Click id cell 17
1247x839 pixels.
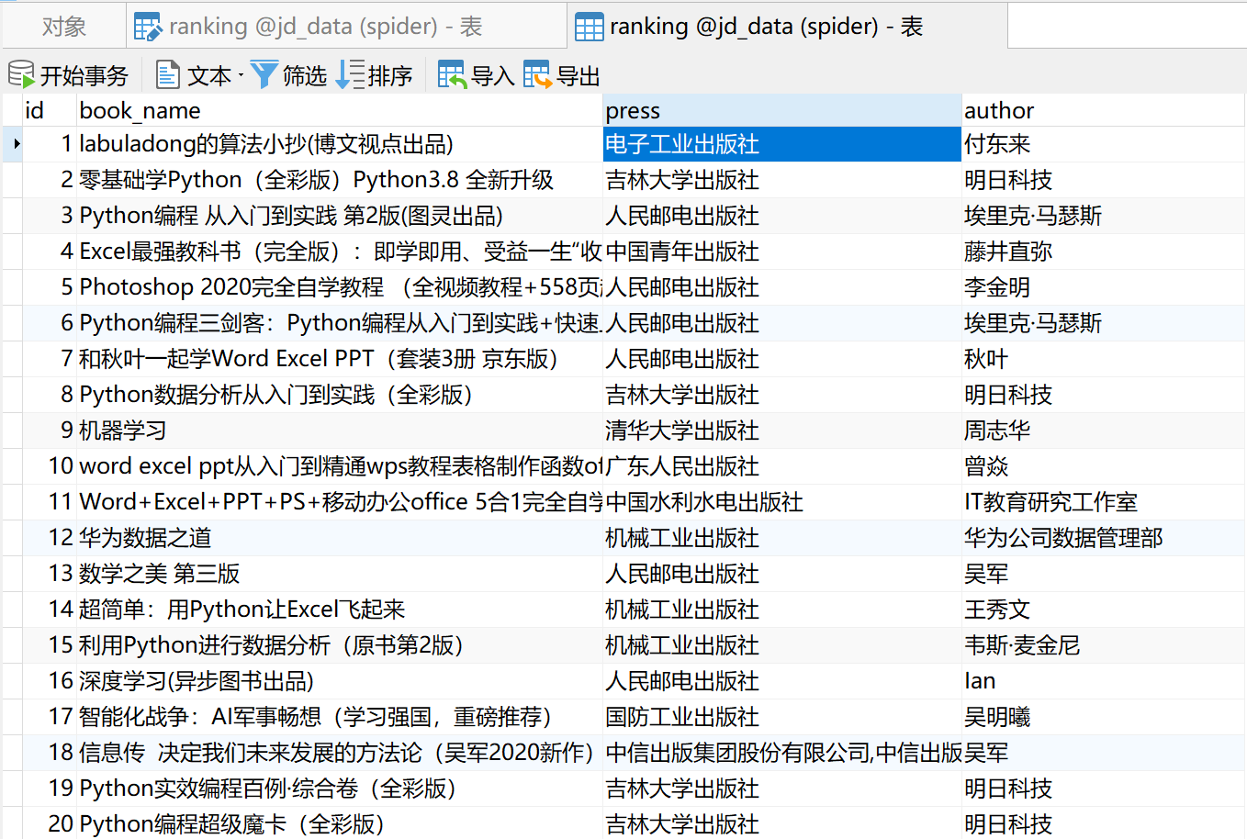(49, 717)
